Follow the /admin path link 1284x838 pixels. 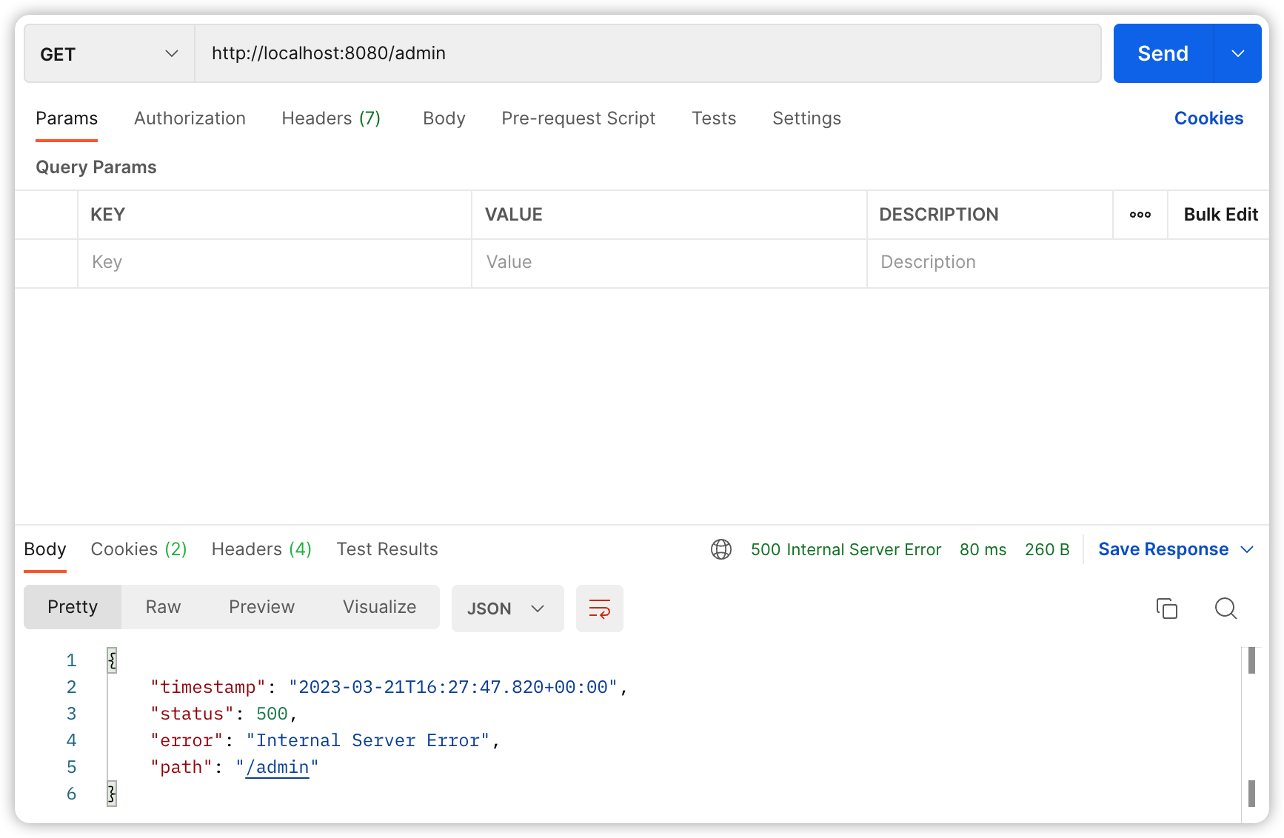(277, 768)
